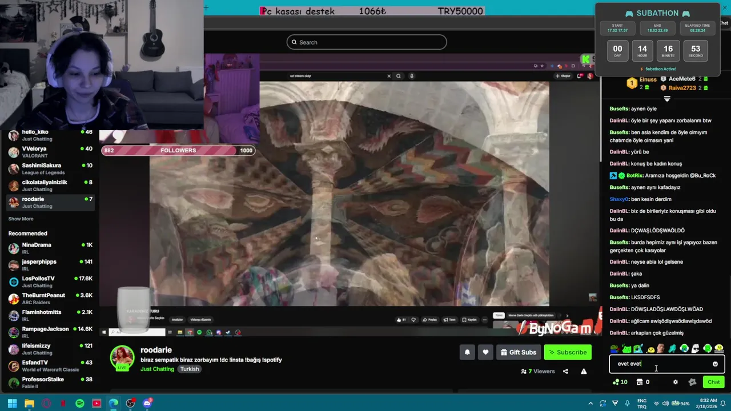Open hello_kiko channel in sidebar
The width and height of the screenshot is (731, 411).
click(50, 135)
